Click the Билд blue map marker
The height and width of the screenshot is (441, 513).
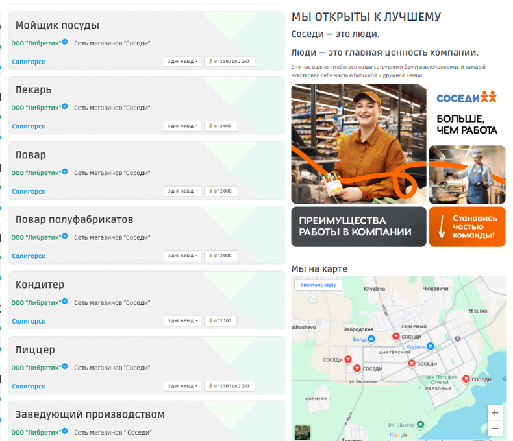371,339
